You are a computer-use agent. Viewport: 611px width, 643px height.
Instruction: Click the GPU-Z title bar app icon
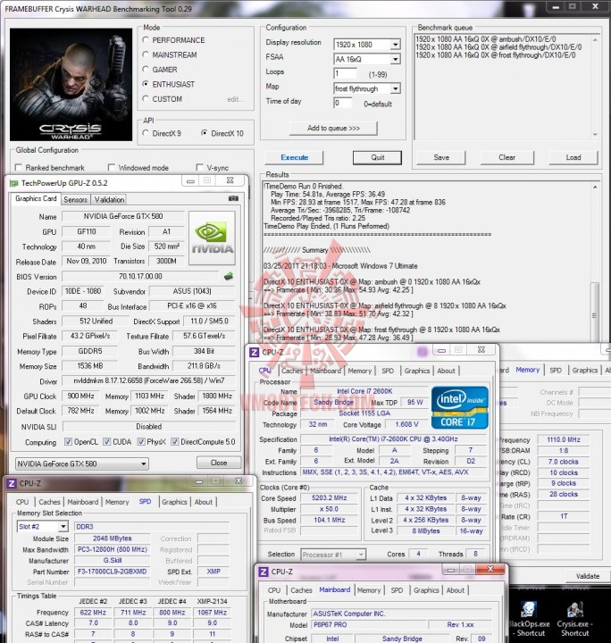14,183
